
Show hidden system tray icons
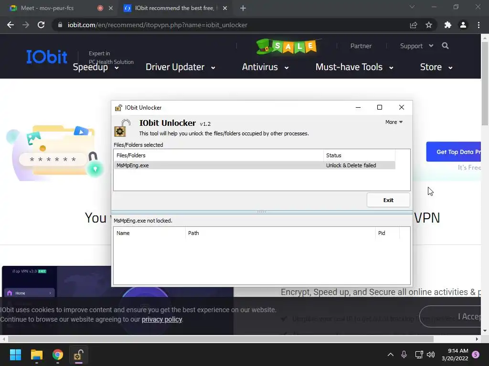(391, 355)
